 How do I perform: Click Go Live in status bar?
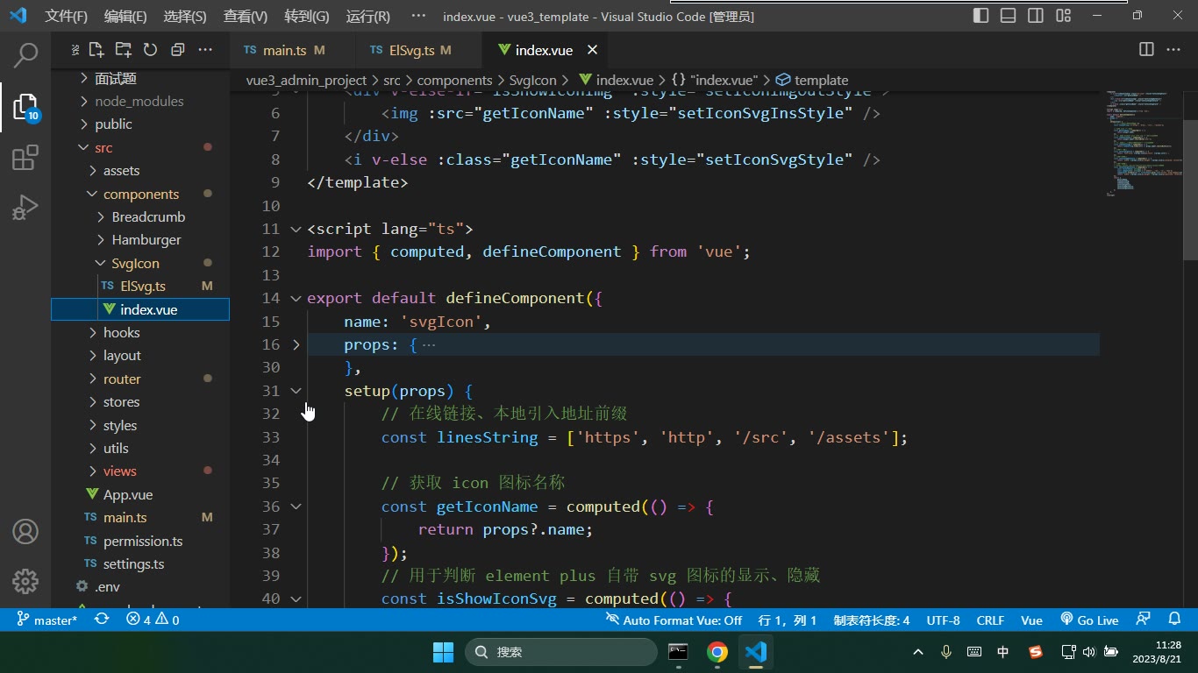(1089, 620)
